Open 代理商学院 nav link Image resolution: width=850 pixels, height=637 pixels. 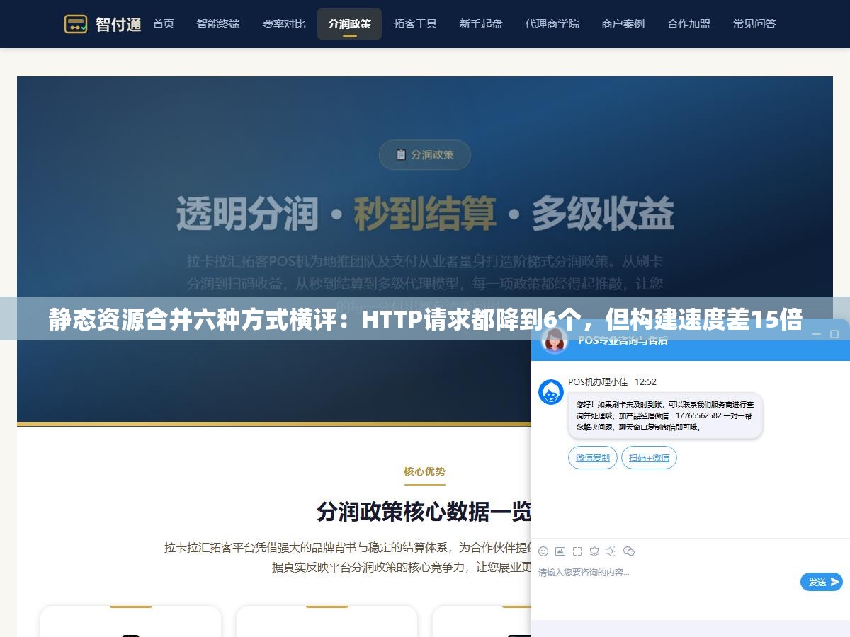[x=552, y=24]
